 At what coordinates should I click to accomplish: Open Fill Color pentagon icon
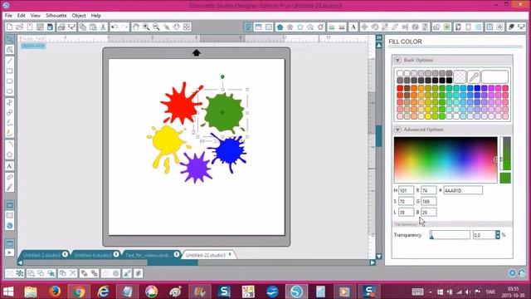click(280, 27)
